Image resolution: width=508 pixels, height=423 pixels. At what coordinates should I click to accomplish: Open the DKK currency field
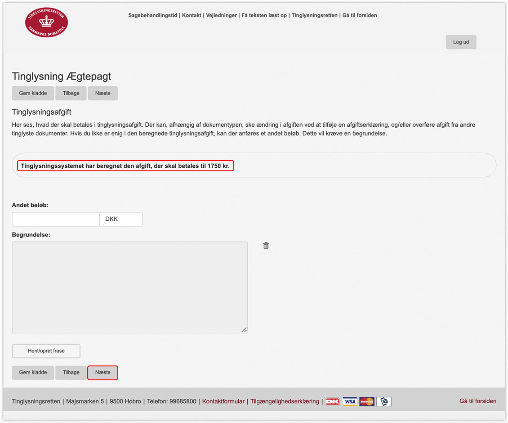[x=121, y=219]
